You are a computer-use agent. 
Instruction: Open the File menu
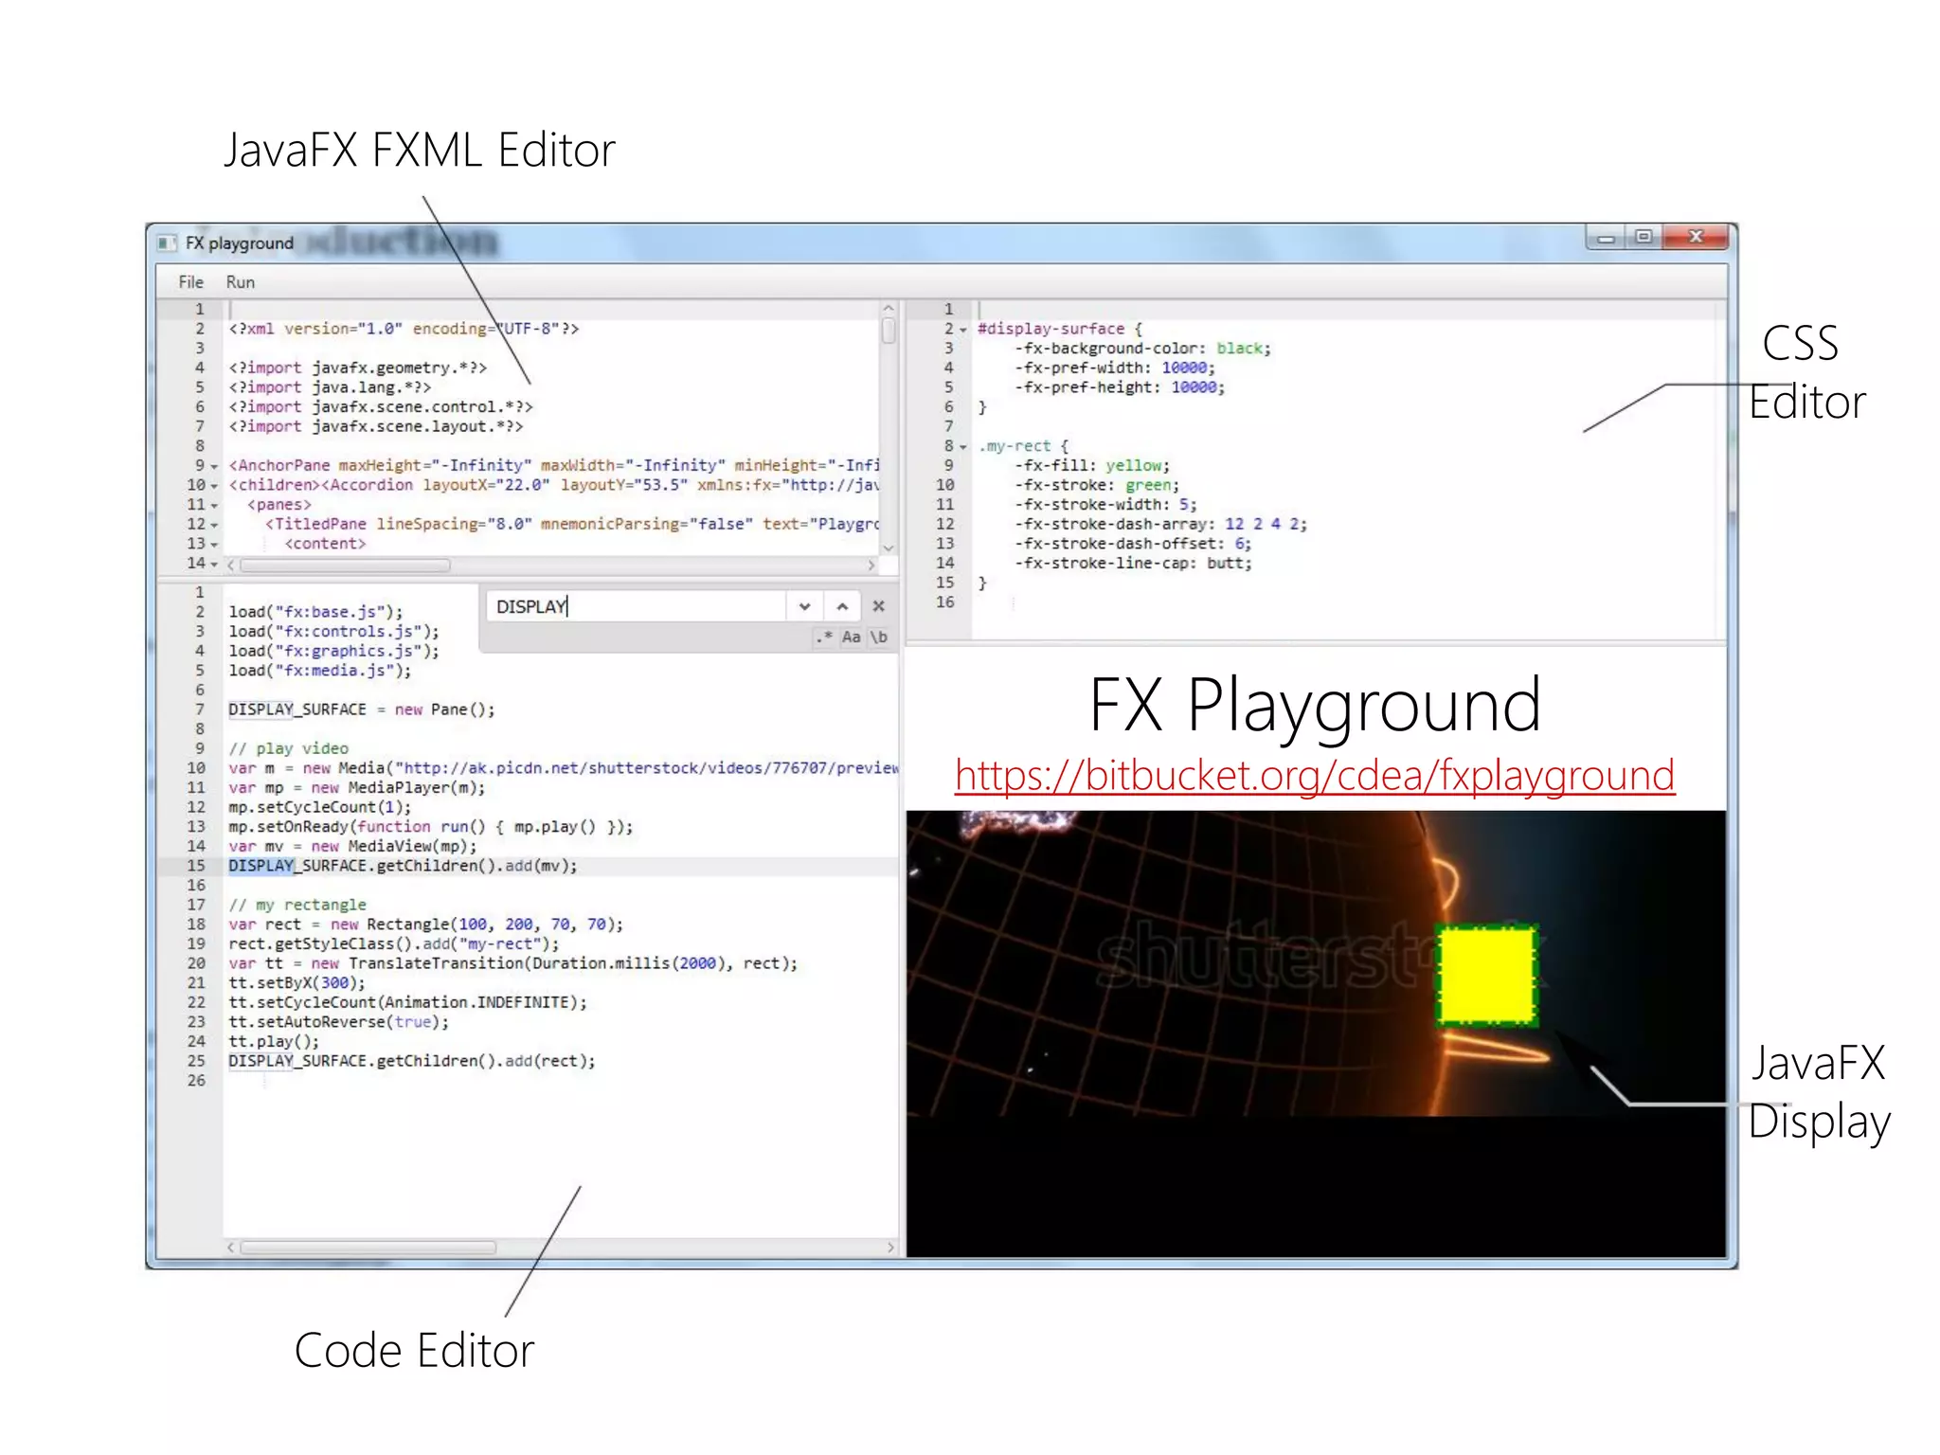click(190, 282)
